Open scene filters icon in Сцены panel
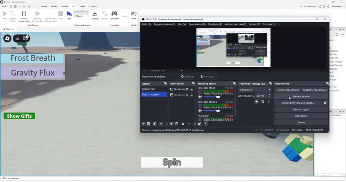This screenshot has width=346, height=182. [x=155, y=124]
